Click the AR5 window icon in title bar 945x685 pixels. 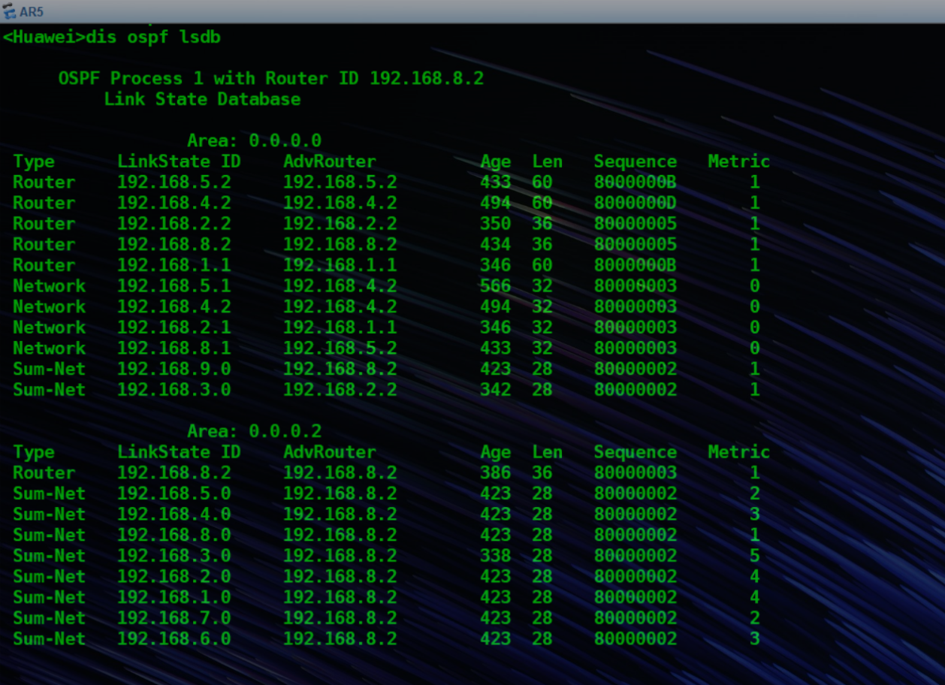click(10, 11)
